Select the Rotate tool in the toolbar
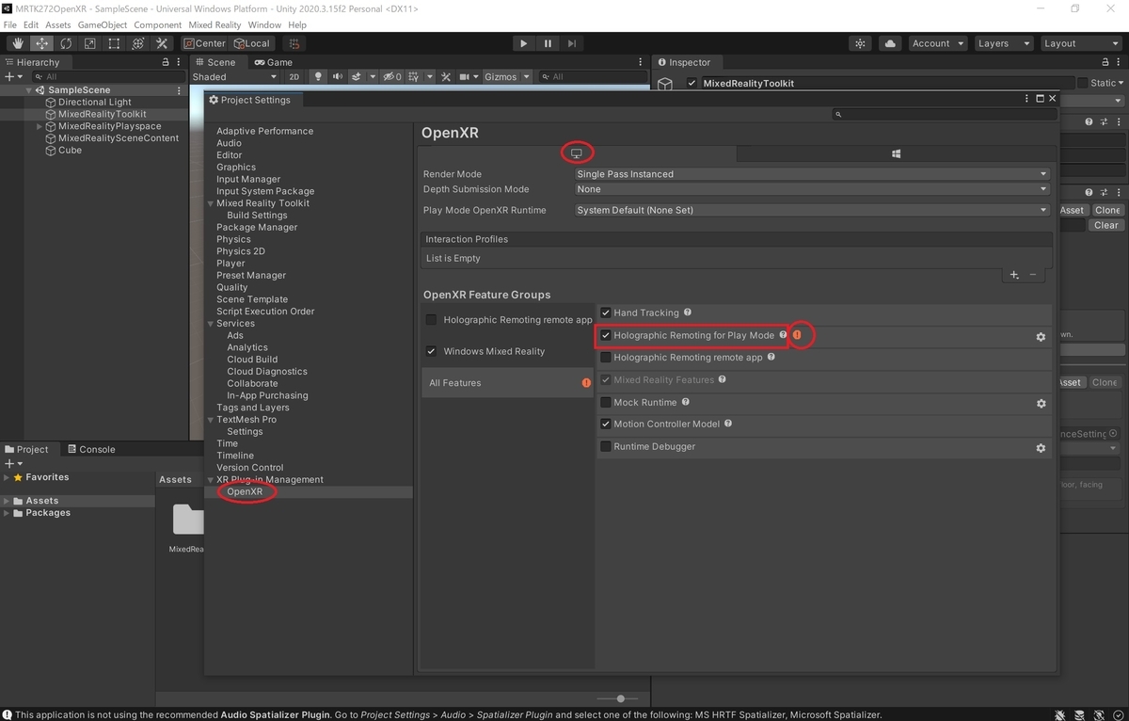This screenshot has height=721, width=1129. [x=66, y=43]
